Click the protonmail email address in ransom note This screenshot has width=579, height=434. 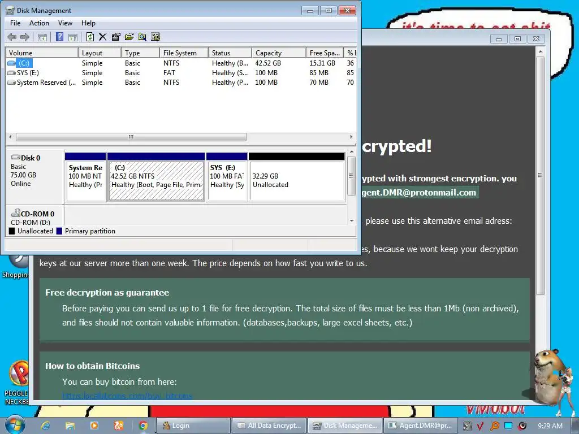point(419,192)
